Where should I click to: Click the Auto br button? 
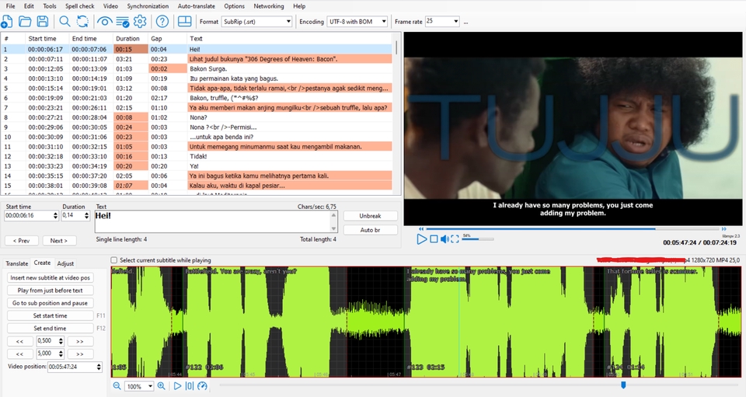[x=370, y=230]
